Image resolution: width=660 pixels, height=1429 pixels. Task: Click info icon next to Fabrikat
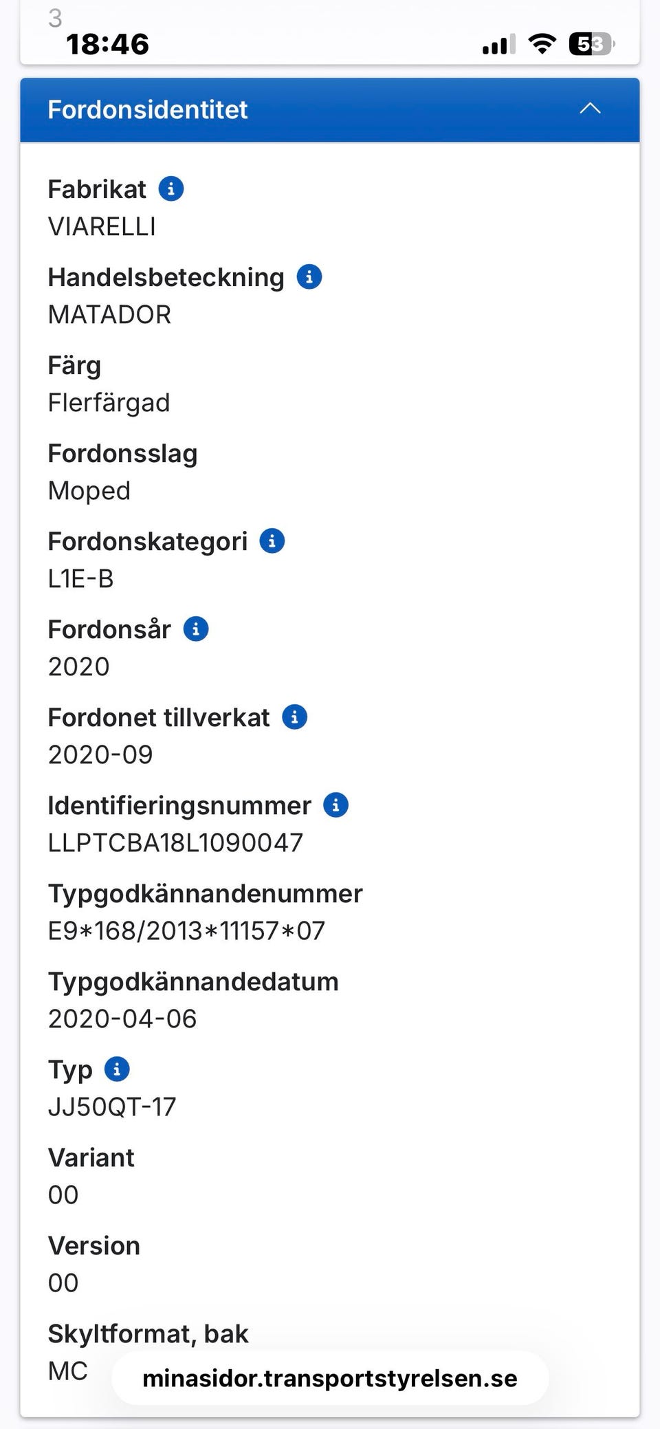[171, 188]
